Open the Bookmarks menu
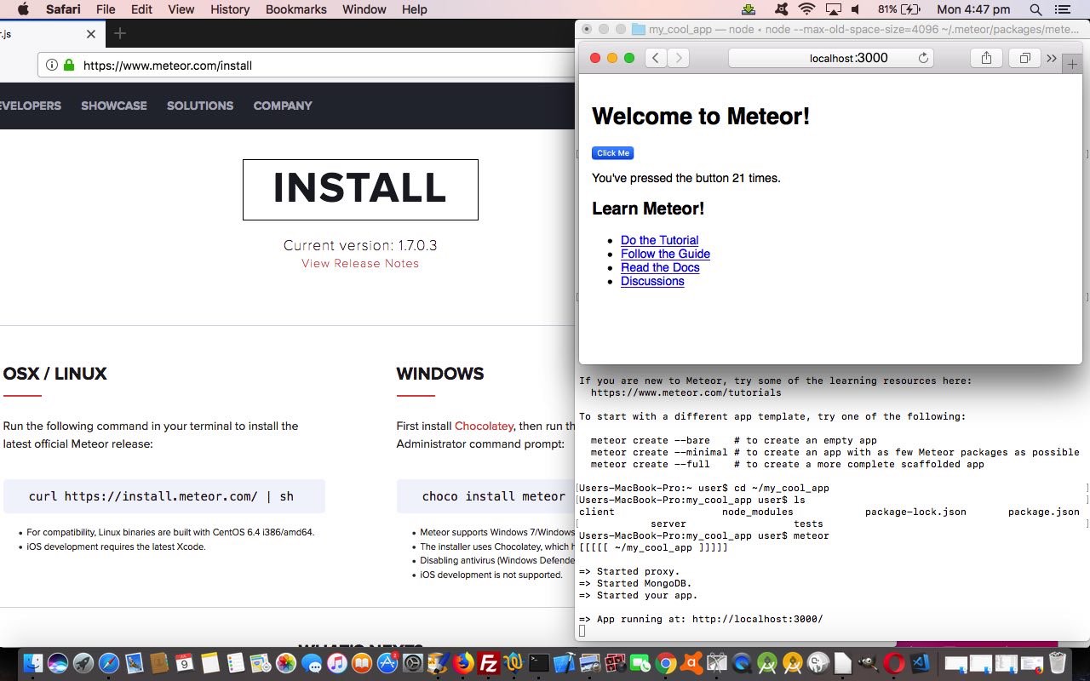Image resolution: width=1090 pixels, height=681 pixels. [x=295, y=9]
